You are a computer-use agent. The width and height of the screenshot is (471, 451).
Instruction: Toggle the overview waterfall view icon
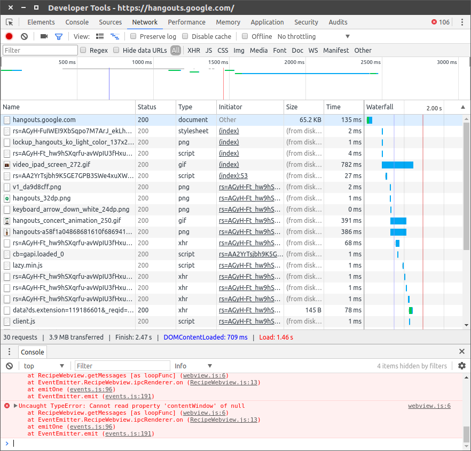tap(115, 36)
